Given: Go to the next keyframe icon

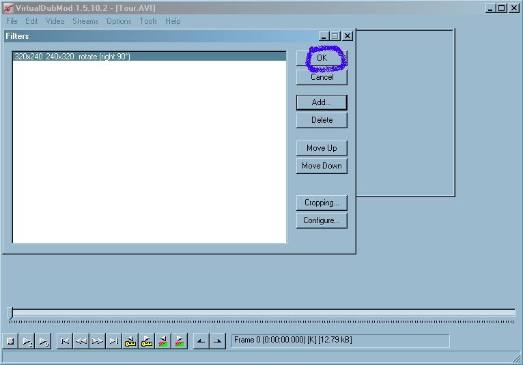Looking at the screenshot, I should coord(146,341).
